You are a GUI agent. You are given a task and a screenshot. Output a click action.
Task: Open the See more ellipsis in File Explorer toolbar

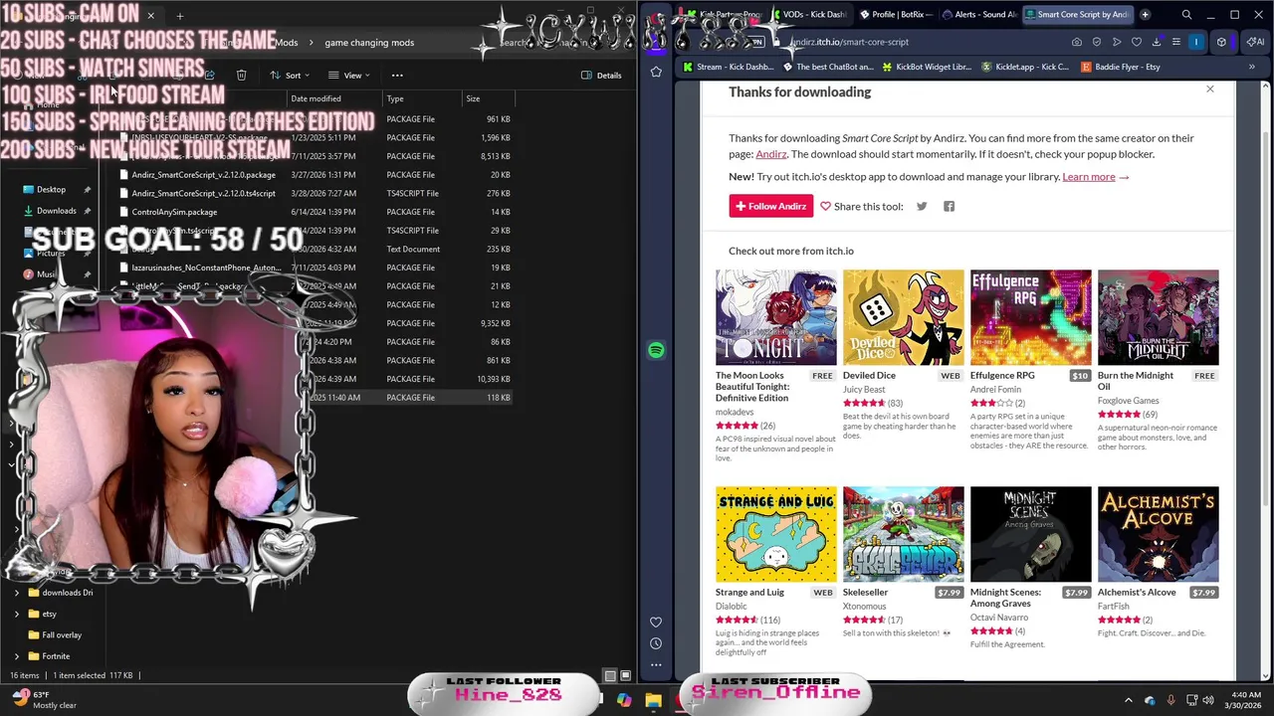[397, 75]
